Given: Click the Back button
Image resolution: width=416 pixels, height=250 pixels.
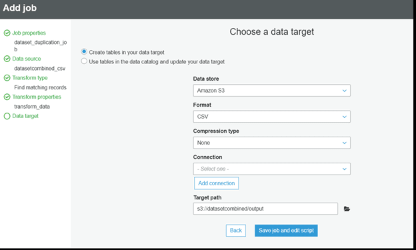Looking at the screenshot, I should coord(236,231).
